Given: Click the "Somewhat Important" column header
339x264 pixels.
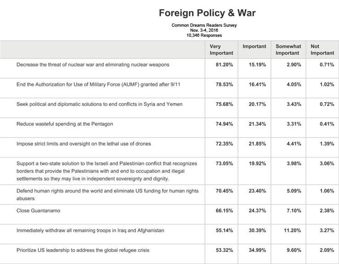Looking at the screenshot, I should pos(288,50).
